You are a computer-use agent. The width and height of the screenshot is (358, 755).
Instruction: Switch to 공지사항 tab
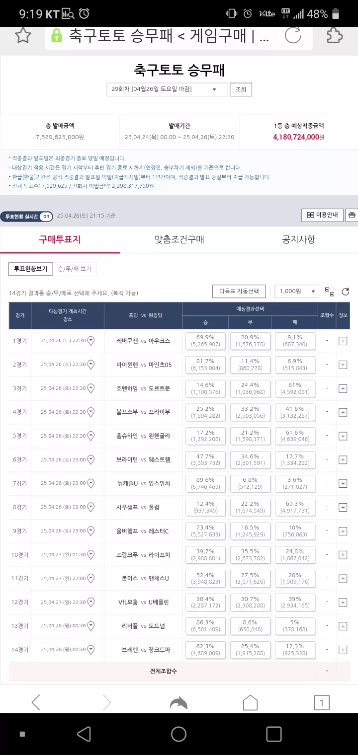pyautogui.click(x=298, y=239)
